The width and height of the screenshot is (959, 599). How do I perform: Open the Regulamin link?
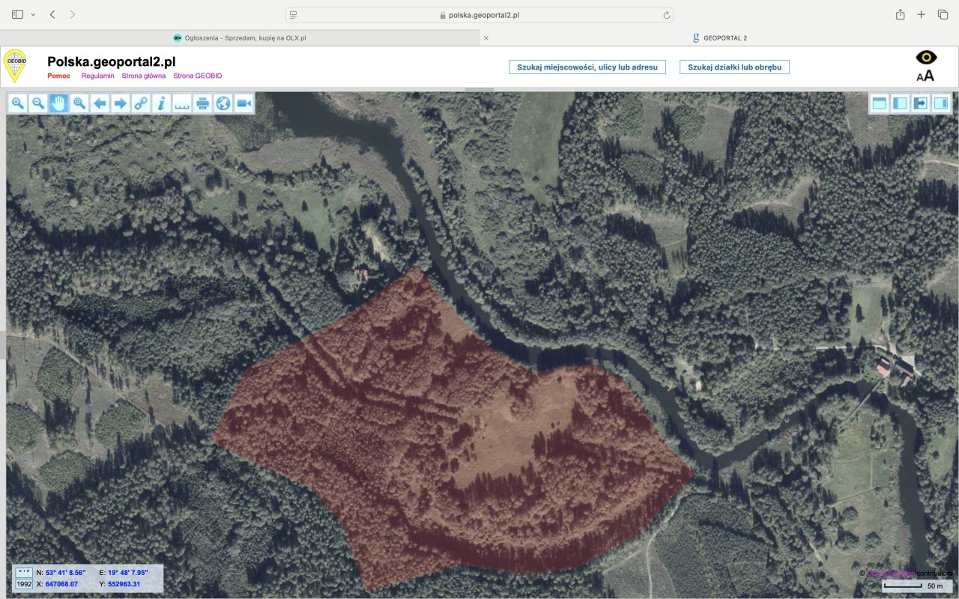point(97,76)
